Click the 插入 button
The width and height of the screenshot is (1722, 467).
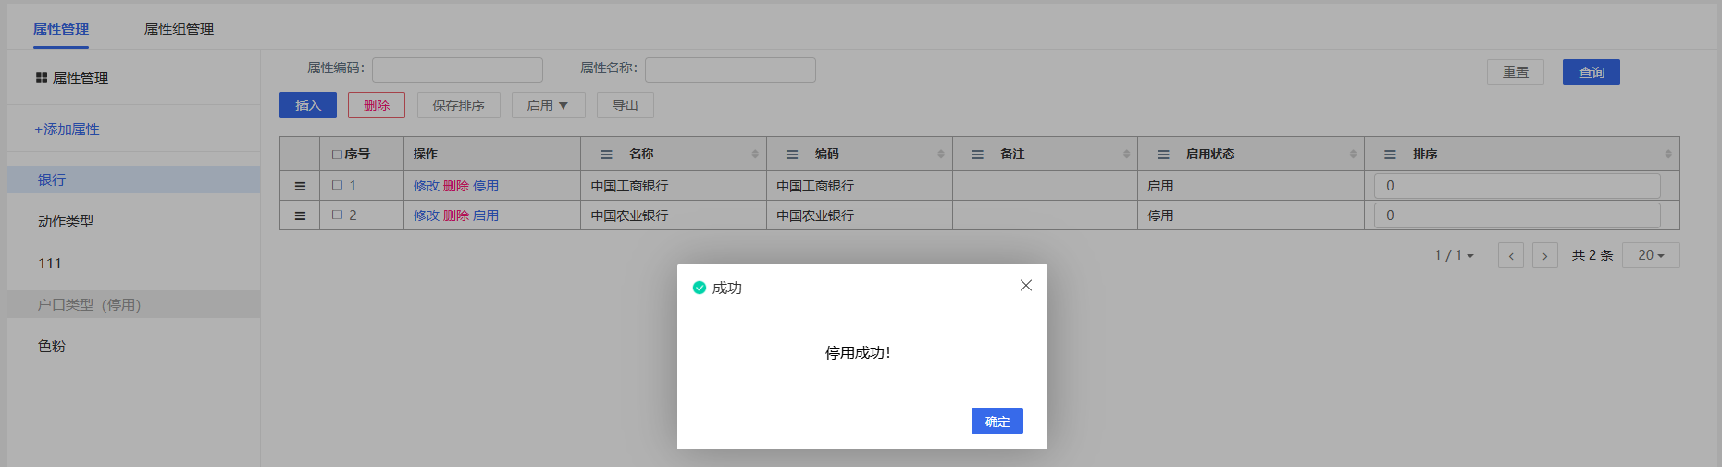pos(308,105)
